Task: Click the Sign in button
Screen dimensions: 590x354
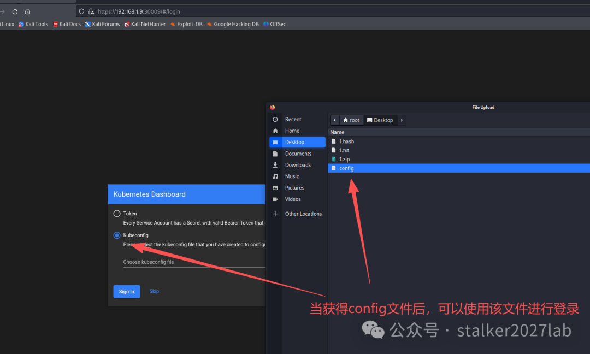Action: (x=127, y=292)
